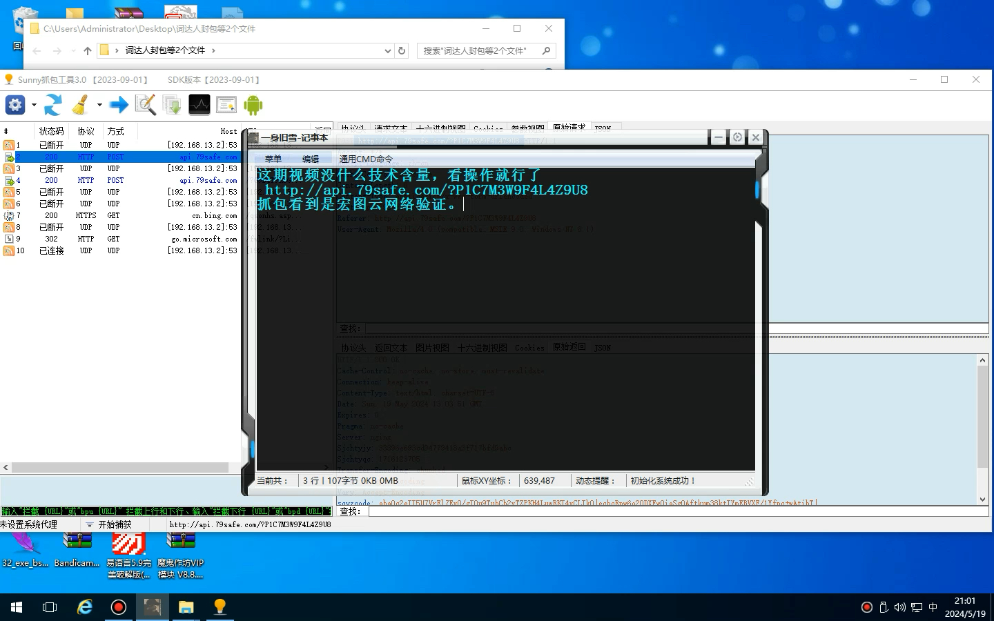Go up one folder in Explorer
This screenshot has width=994, height=621.
click(87, 50)
